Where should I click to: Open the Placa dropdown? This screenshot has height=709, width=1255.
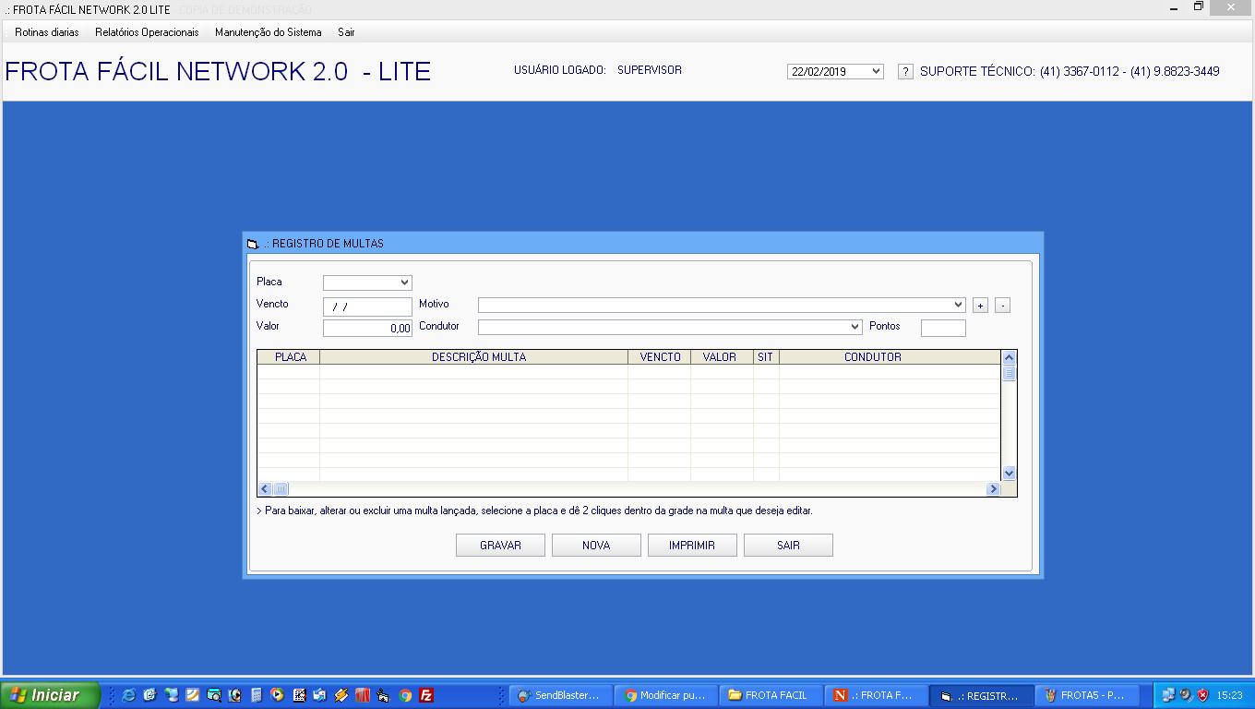coord(402,282)
